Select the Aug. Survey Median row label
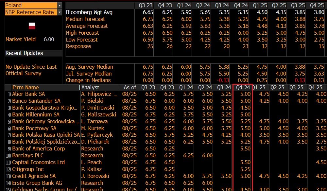The image size is (327, 191). pyautogui.click(x=90, y=67)
